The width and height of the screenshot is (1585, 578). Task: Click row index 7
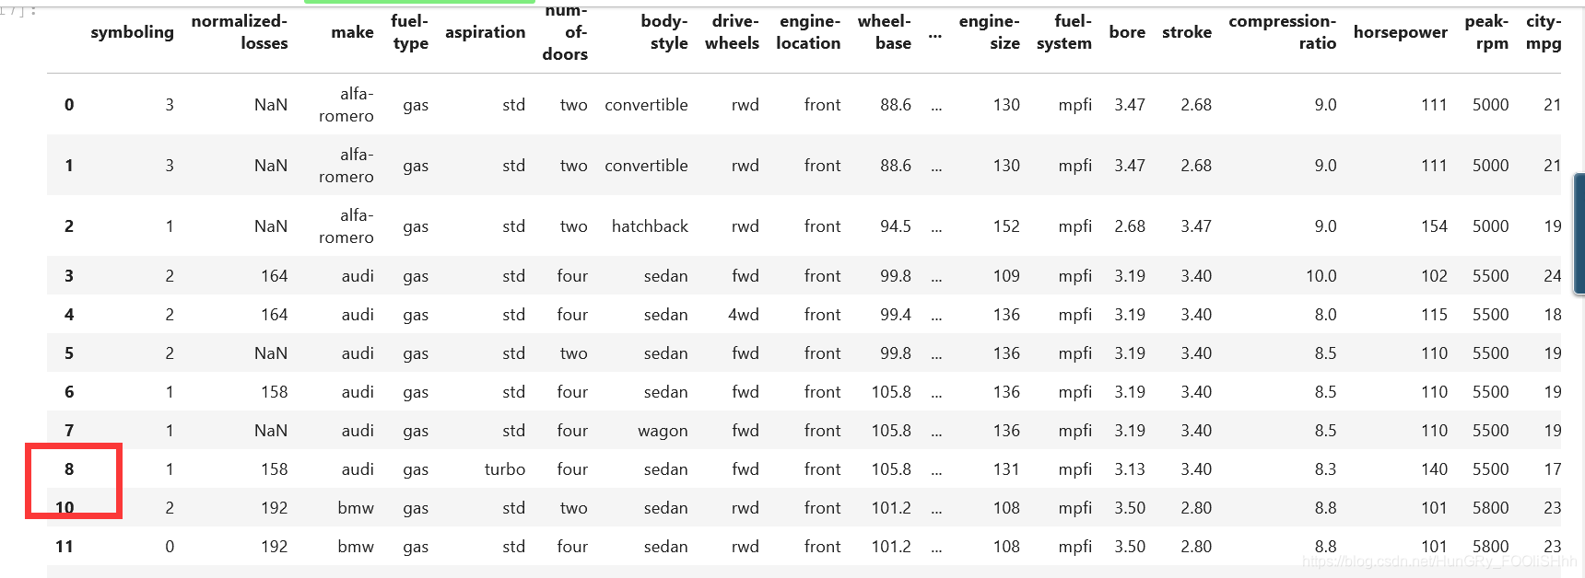[x=69, y=431]
